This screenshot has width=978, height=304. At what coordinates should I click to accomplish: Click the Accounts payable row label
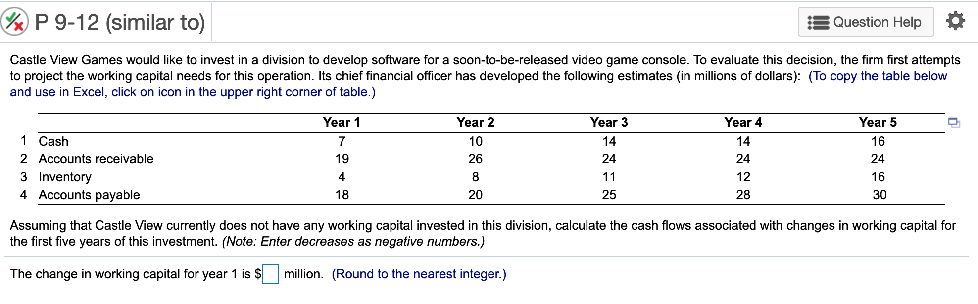point(89,195)
